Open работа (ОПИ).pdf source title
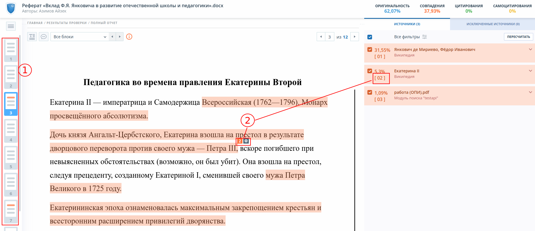The height and width of the screenshot is (231, 535). click(x=411, y=92)
